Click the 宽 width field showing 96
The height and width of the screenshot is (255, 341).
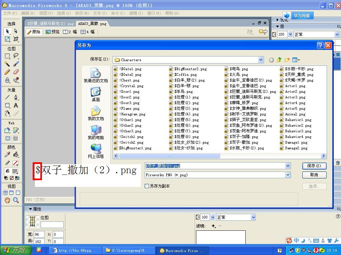39,234
